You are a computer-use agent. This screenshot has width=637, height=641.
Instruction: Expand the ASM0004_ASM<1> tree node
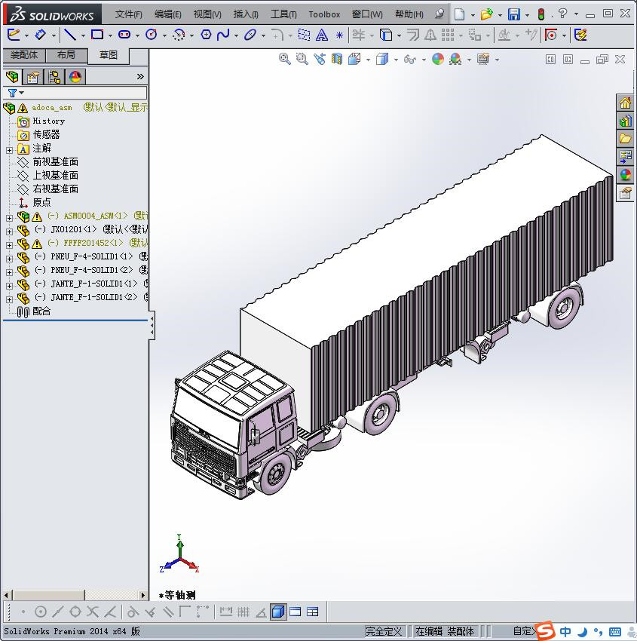pos(9,218)
